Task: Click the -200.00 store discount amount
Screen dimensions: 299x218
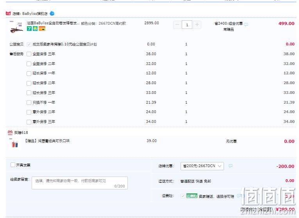Action: (285, 166)
